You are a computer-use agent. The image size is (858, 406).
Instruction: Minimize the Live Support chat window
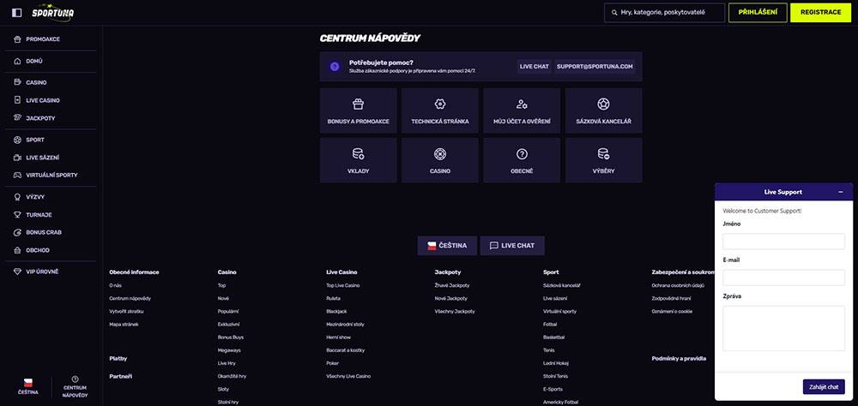click(840, 192)
